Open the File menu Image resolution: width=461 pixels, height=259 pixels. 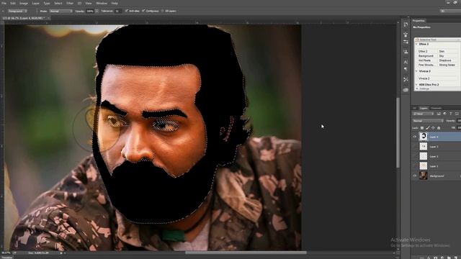4,3
